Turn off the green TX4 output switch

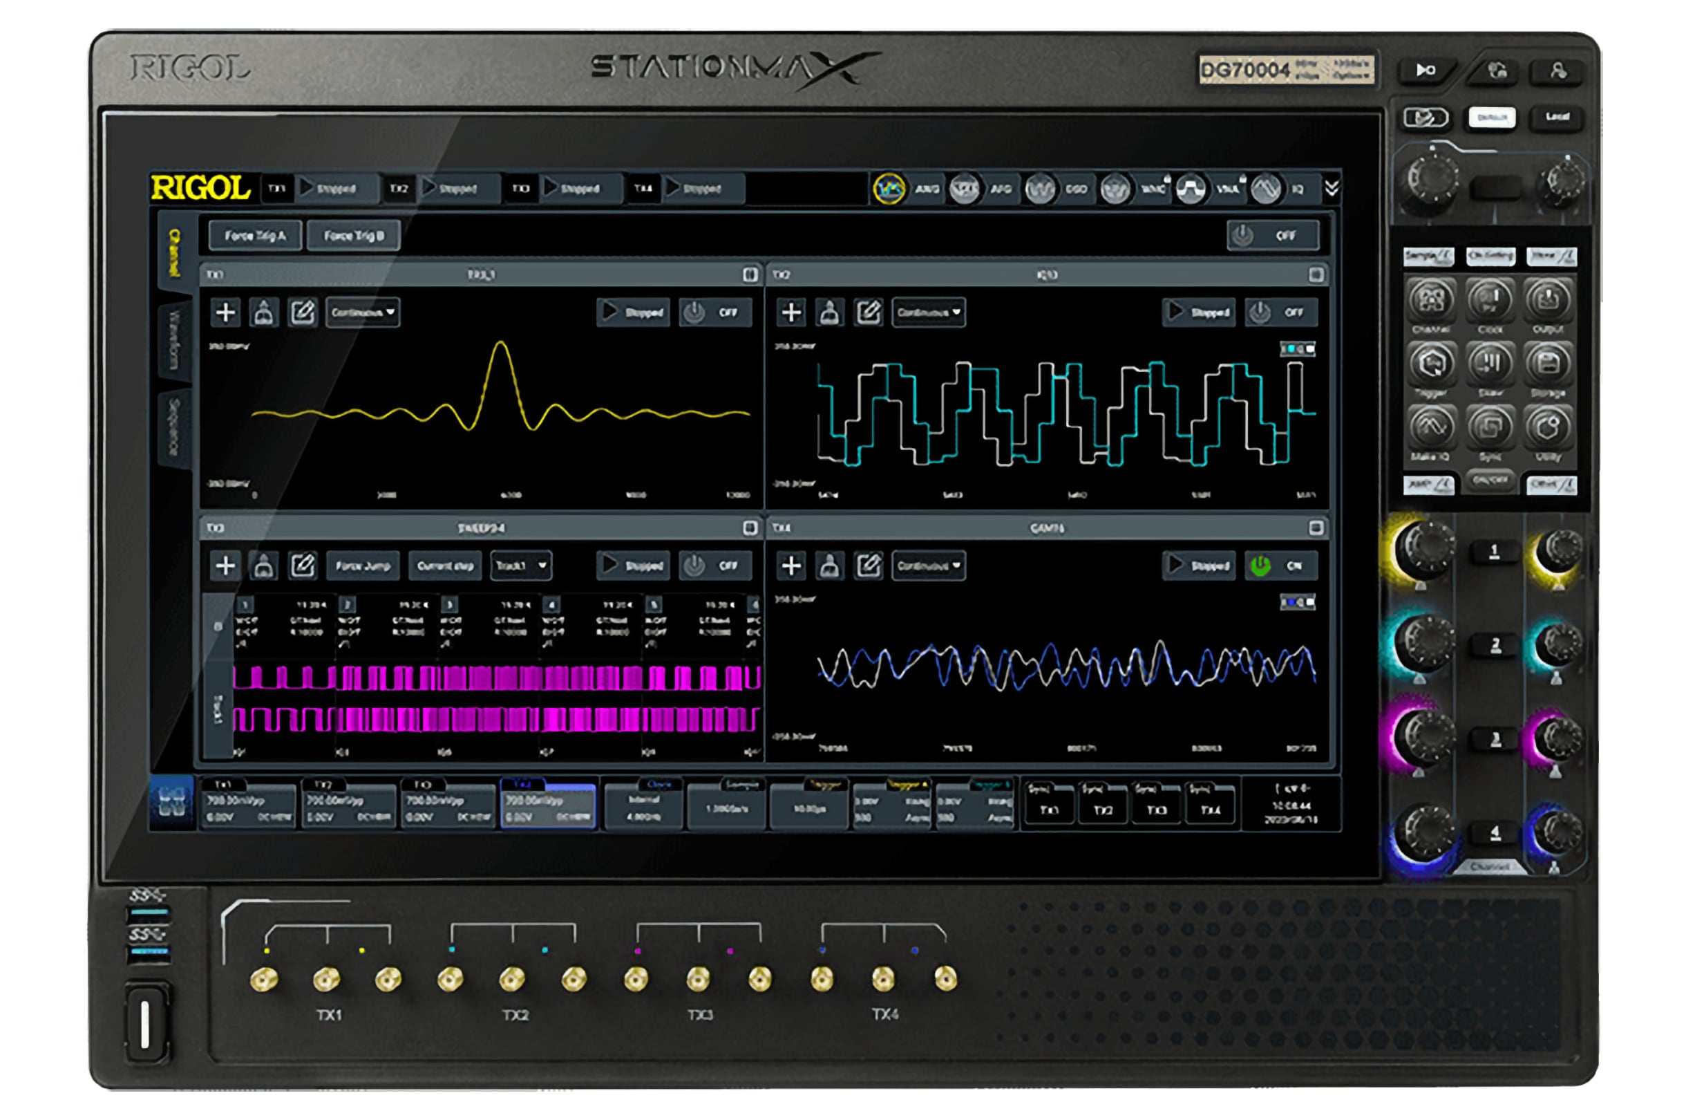[x=1280, y=566]
